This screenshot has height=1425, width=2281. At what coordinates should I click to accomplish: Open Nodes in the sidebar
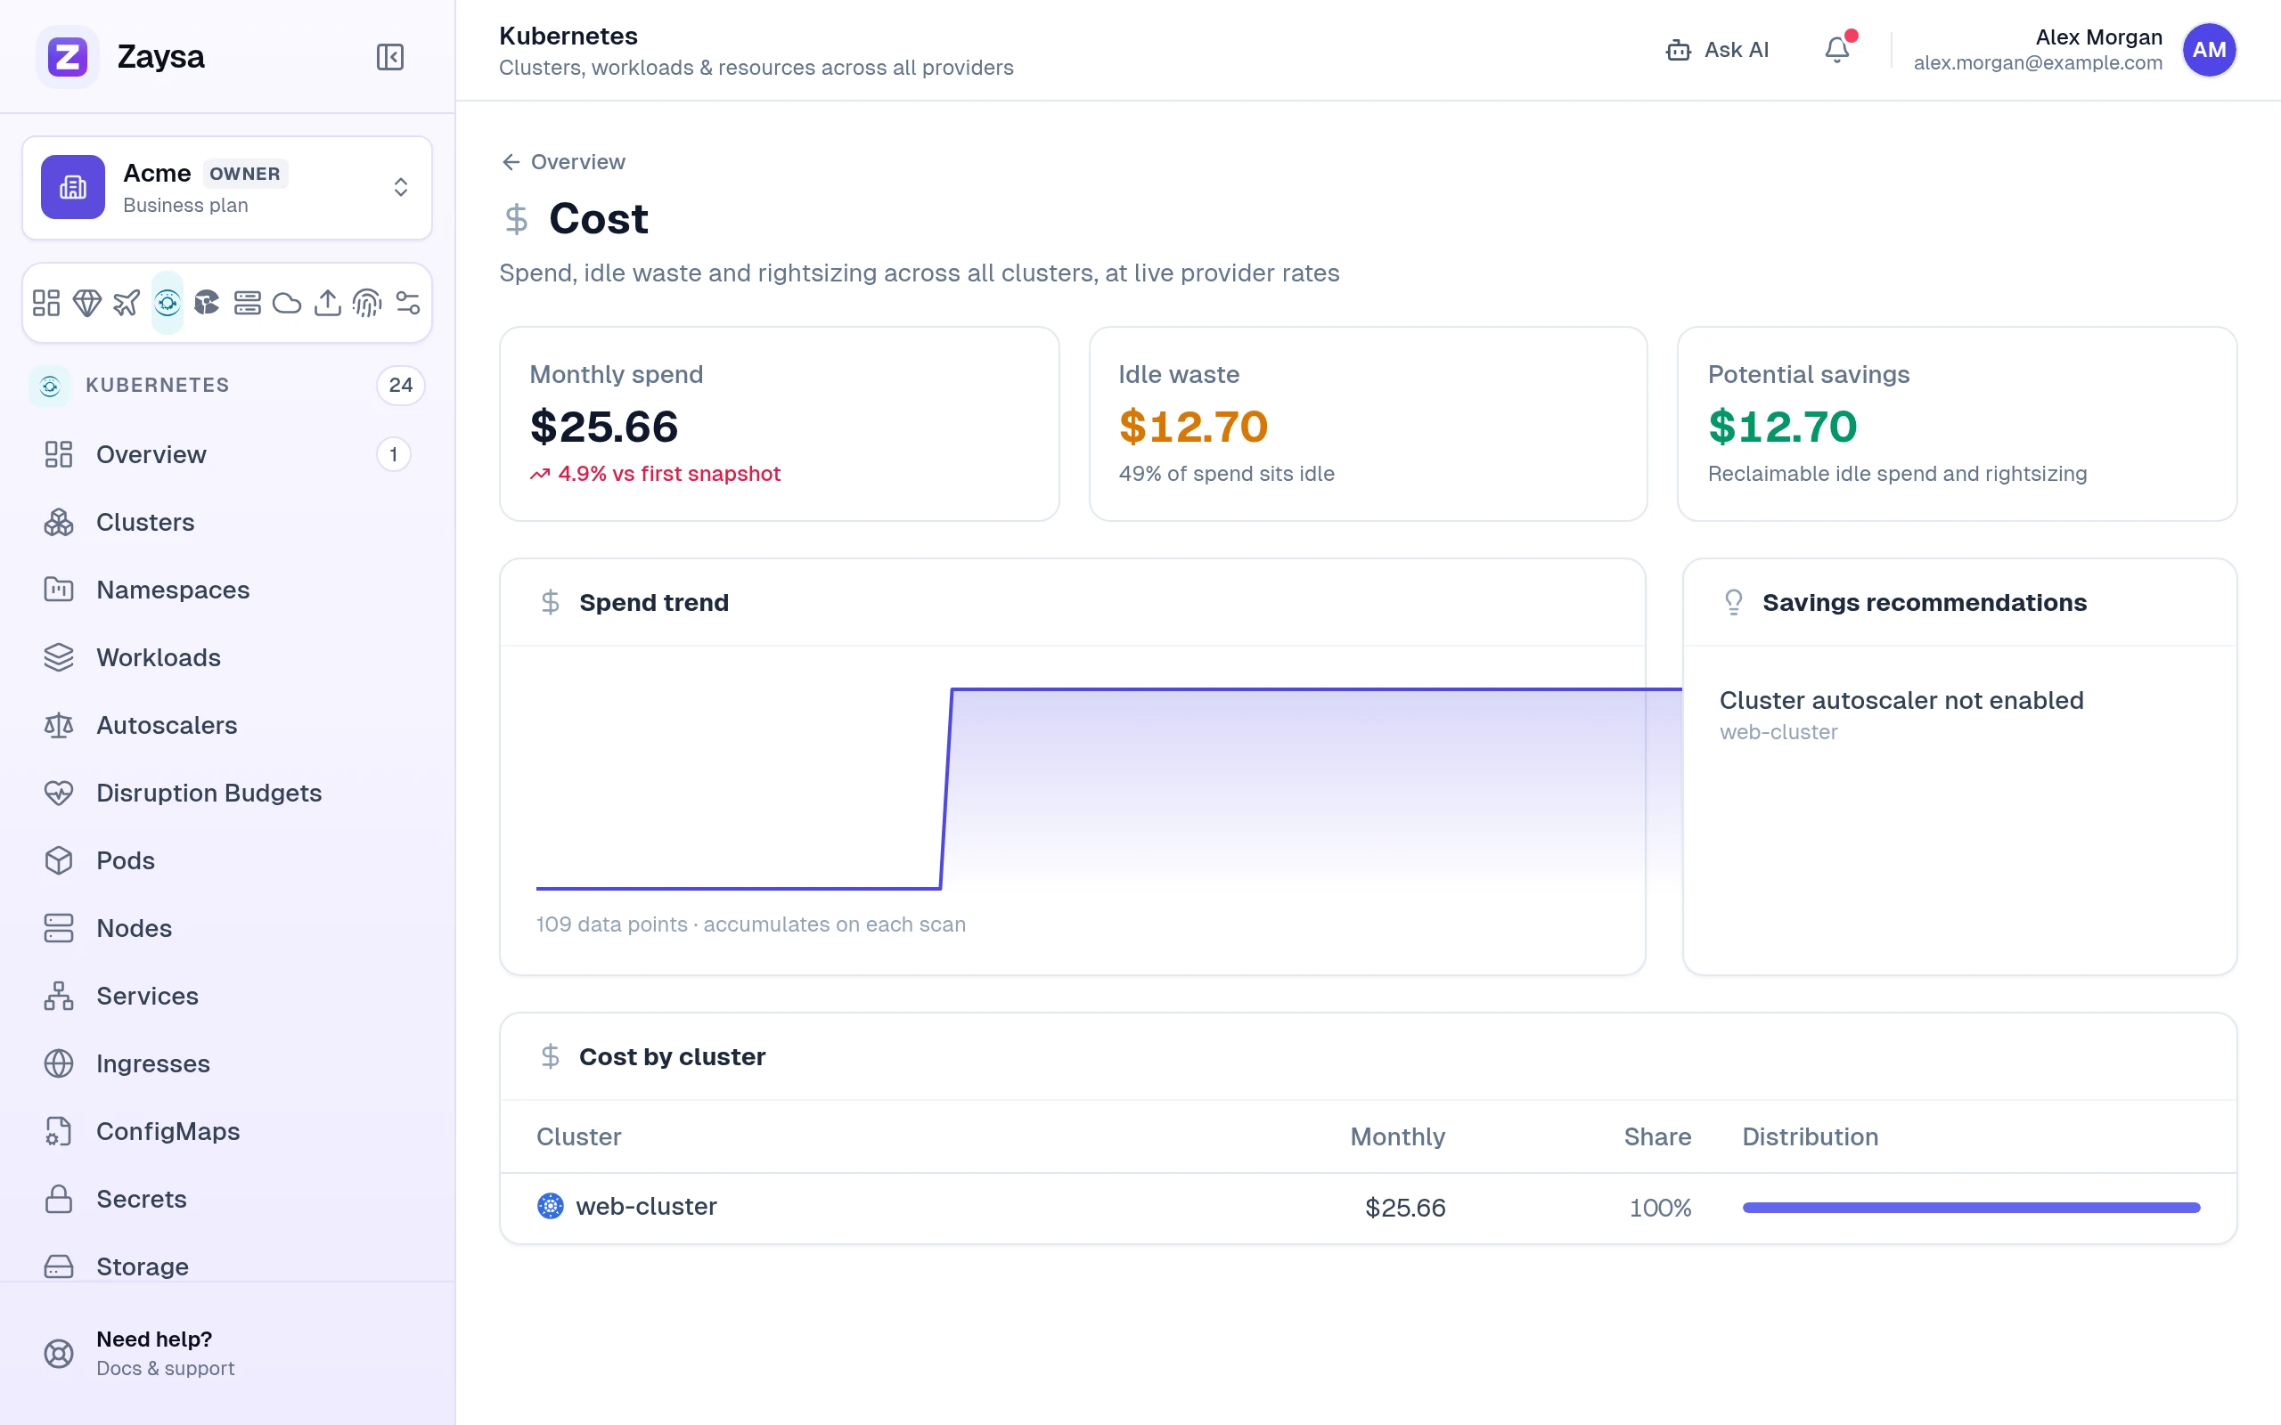coord(227,928)
